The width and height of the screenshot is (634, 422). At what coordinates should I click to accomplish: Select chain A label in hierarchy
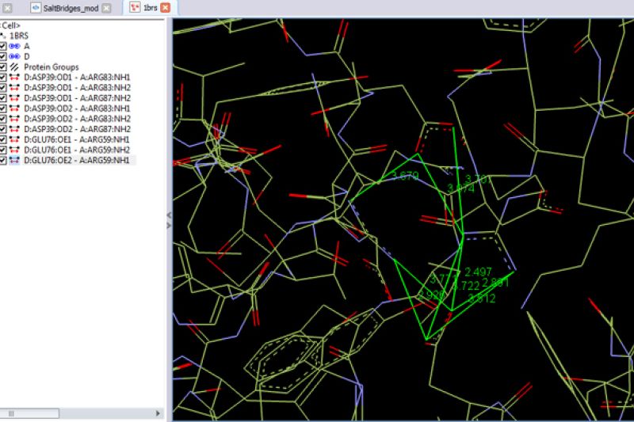click(27, 46)
